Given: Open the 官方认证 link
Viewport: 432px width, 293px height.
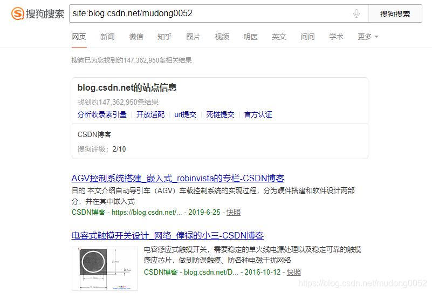Looking at the screenshot, I should click(x=258, y=114).
